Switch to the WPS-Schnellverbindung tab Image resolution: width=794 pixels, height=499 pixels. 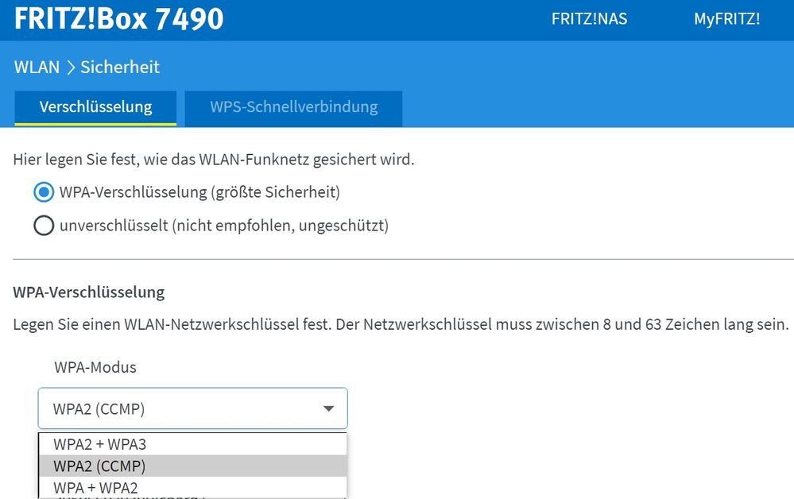coord(294,107)
